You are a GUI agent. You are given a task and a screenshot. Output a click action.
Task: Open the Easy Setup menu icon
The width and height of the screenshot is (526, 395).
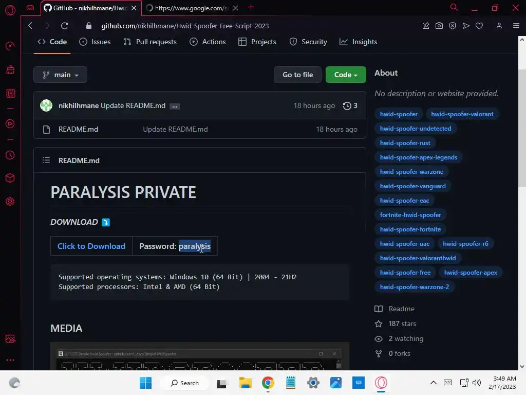click(x=516, y=26)
